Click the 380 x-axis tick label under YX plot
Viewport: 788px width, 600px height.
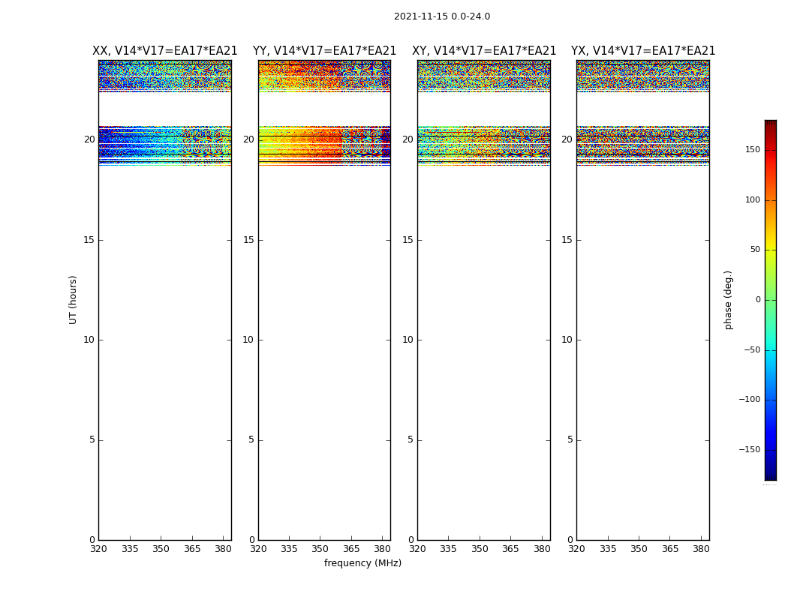pos(701,549)
